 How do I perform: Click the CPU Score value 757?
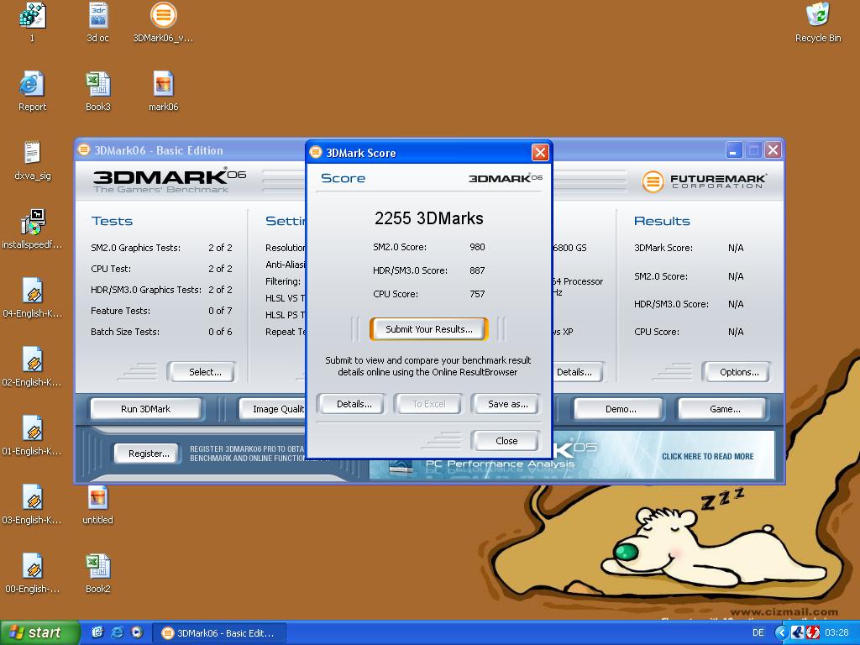[x=477, y=294]
